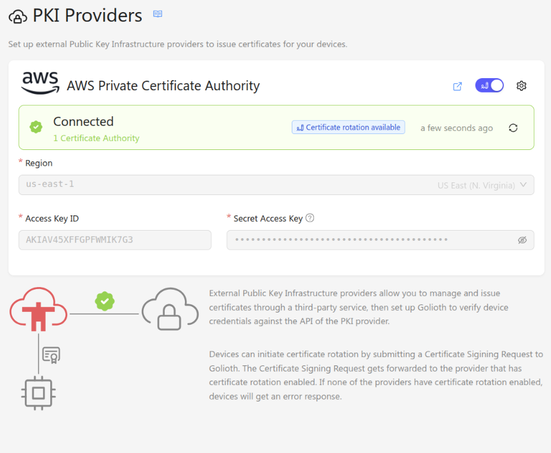
Task: Click the Certificate rotation available badge
Action: click(348, 128)
